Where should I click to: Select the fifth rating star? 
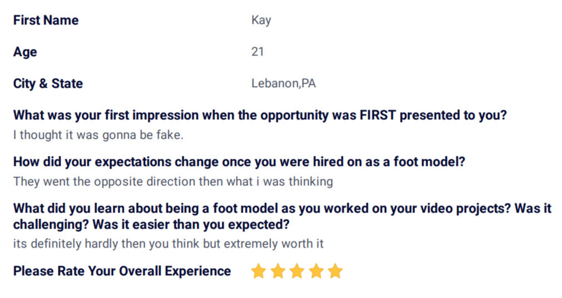pos(335,271)
